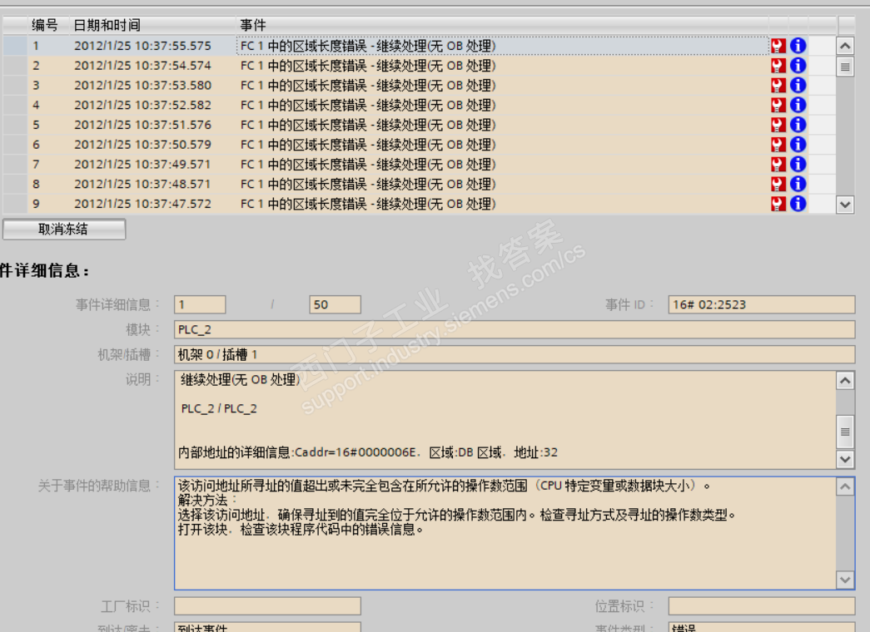Image resolution: width=870 pixels, height=632 pixels.
Task: Click the 机架/插槽 field
Action: tap(515, 354)
